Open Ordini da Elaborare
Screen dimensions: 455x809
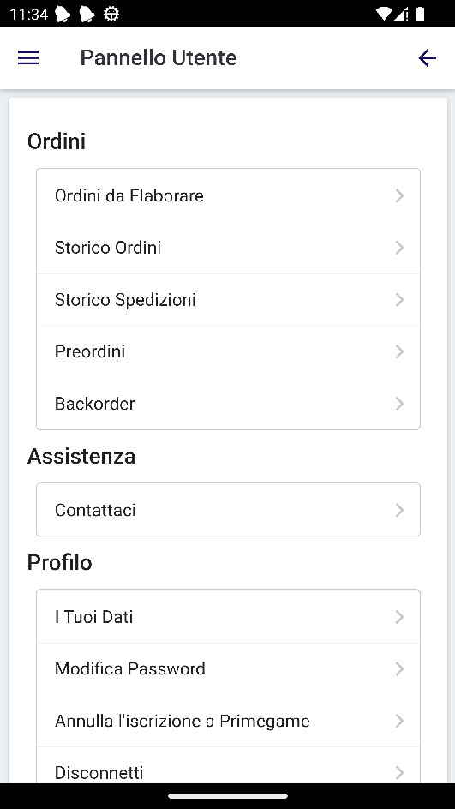tap(228, 195)
